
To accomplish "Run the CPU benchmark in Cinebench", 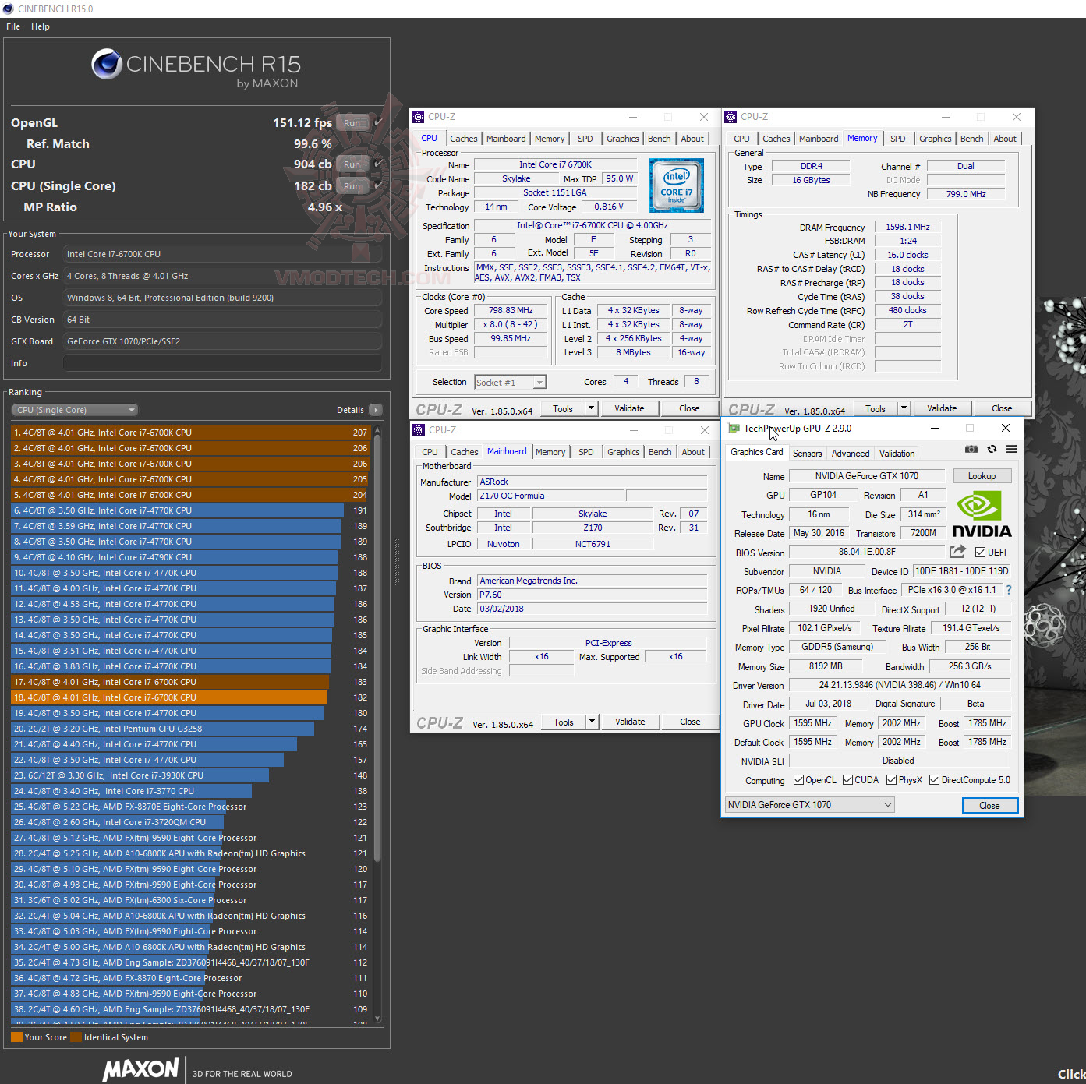I will click(352, 164).
